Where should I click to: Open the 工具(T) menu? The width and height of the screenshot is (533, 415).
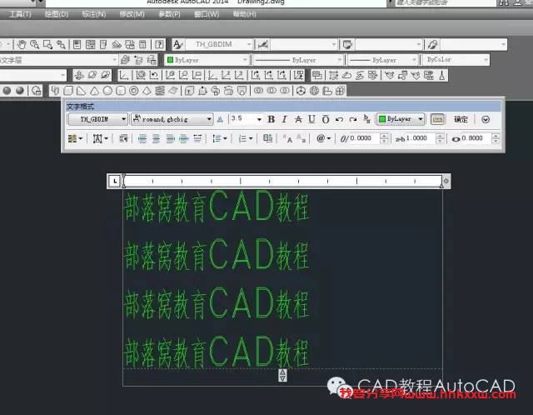(x=20, y=14)
